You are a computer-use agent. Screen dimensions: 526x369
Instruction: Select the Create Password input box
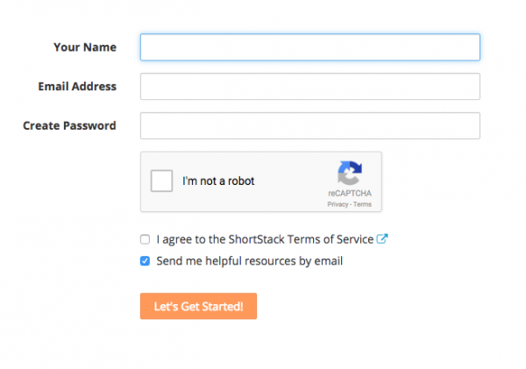pos(309,125)
